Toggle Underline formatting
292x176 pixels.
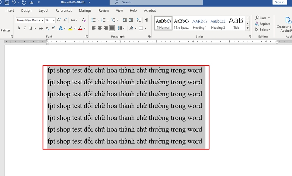(x=31, y=28)
